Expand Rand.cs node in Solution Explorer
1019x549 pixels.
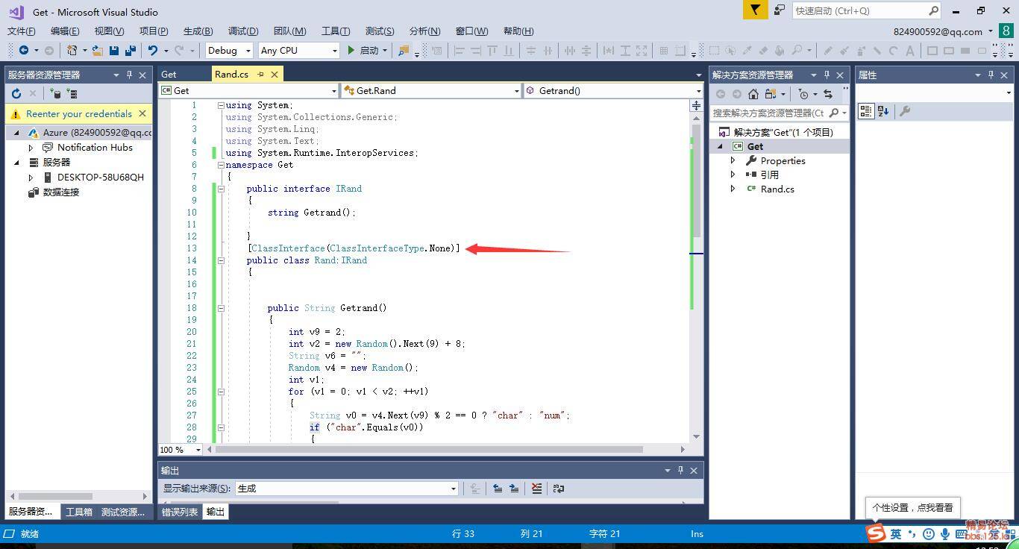[x=733, y=189]
